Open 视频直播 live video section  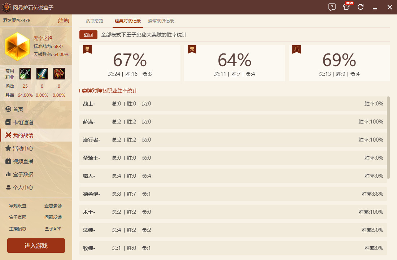tap(23, 161)
